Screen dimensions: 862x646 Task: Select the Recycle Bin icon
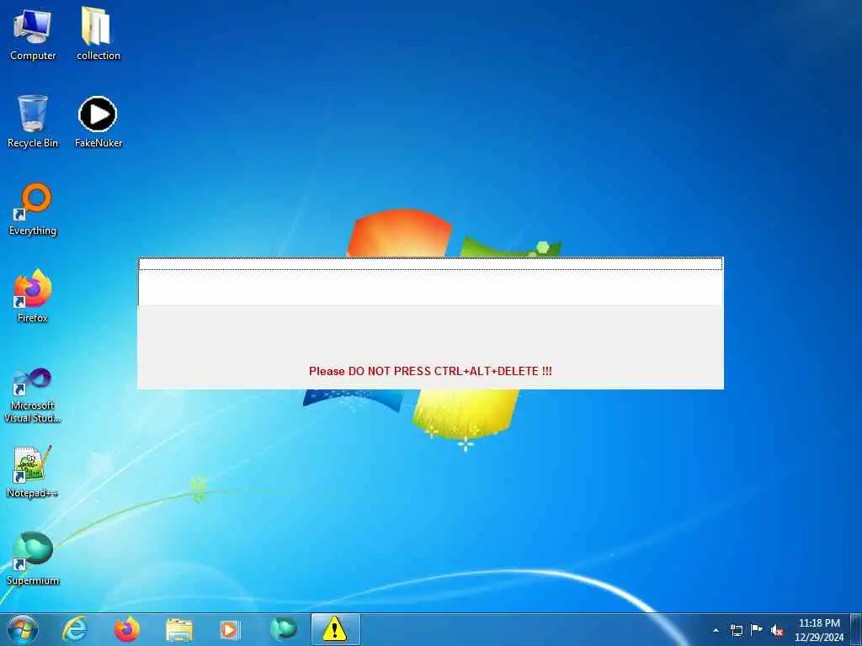point(33,121)
